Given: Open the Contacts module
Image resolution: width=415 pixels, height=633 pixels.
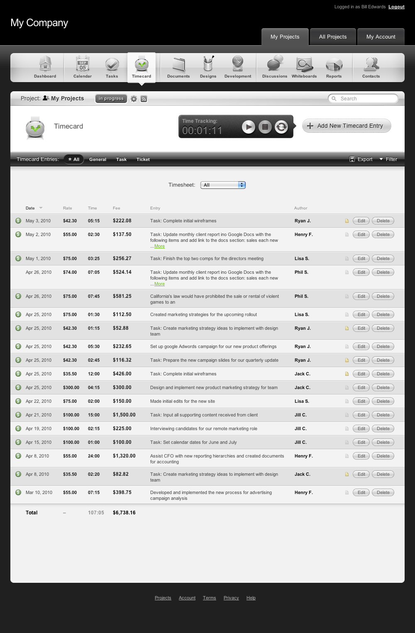Looking at the screenshot, I should (371, 67).
